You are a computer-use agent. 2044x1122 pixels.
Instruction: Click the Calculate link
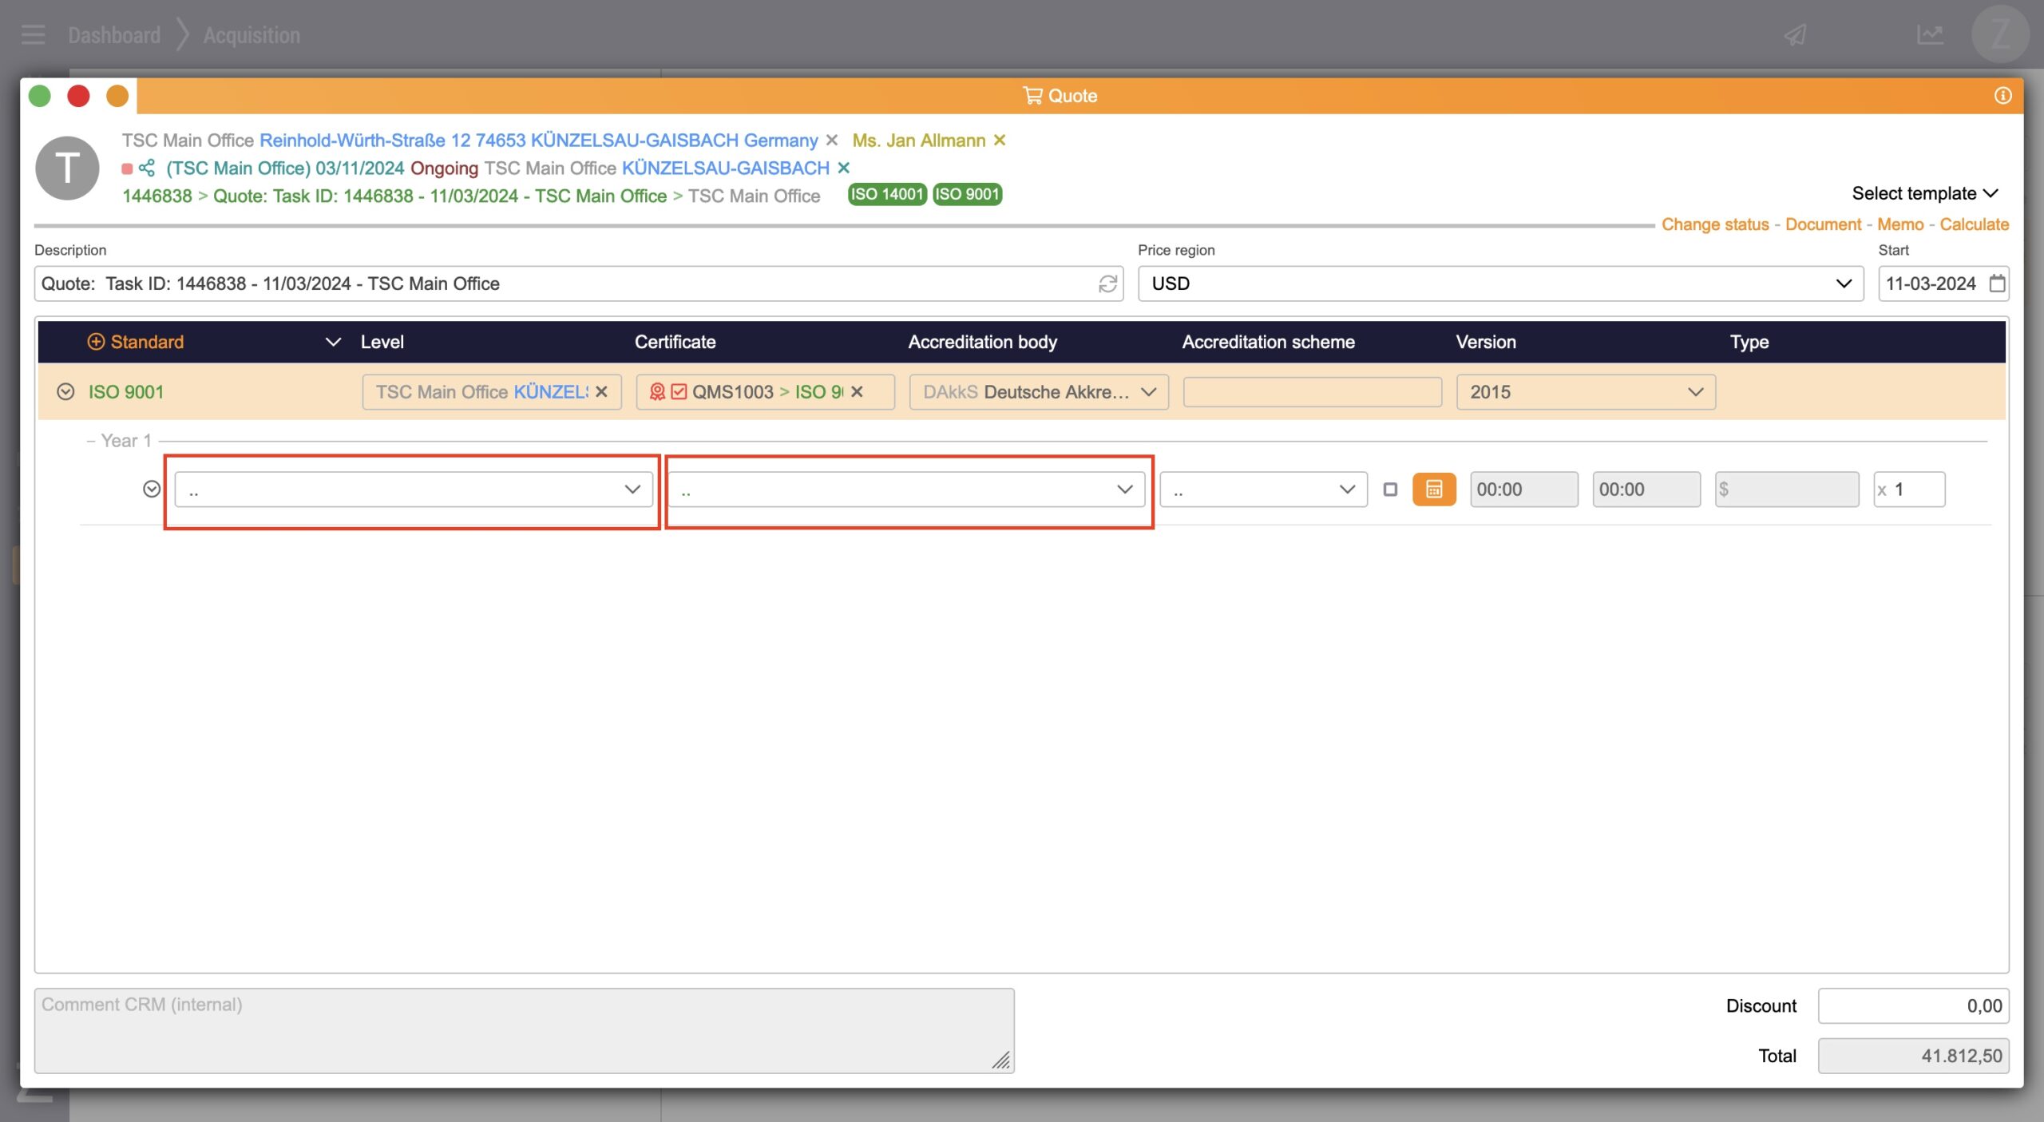[1974, 224]
